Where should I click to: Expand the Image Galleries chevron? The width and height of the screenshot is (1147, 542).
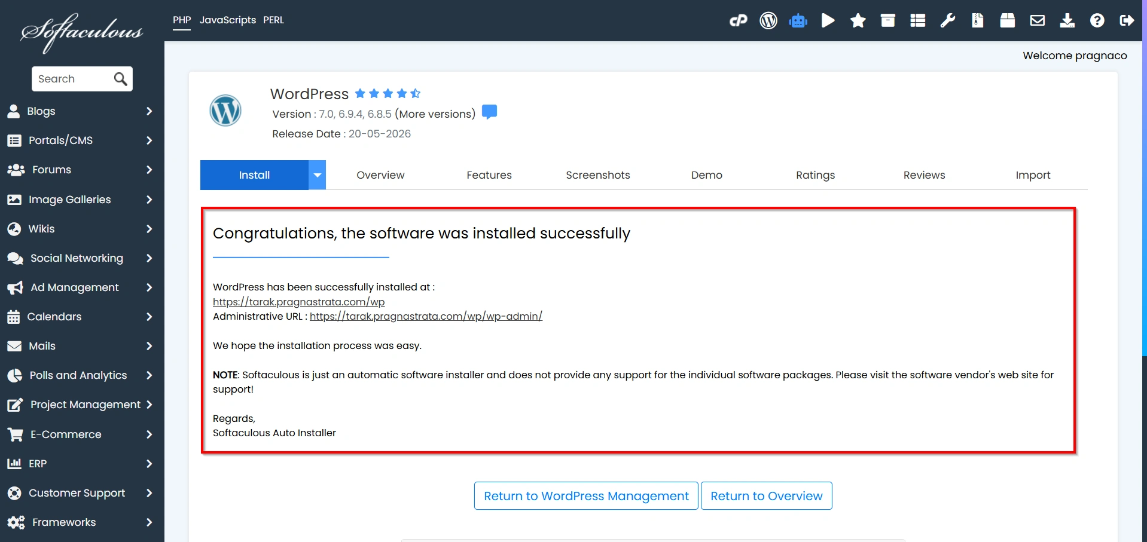tap(149, 200)
